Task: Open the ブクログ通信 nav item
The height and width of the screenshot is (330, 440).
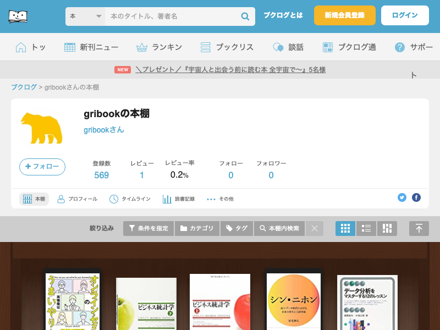Action: click(x=349, y=47)
